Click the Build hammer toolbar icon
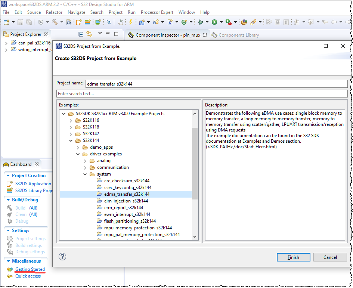 55,22
